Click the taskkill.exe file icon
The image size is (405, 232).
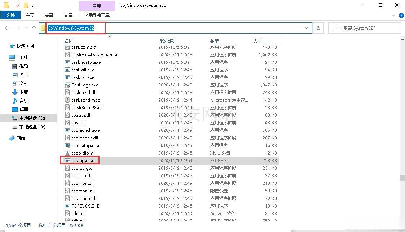point(67,70)
